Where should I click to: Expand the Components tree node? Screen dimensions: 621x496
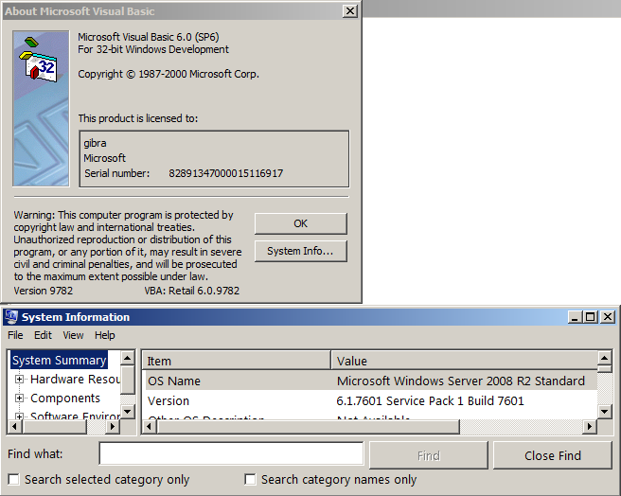pos(19,399)
